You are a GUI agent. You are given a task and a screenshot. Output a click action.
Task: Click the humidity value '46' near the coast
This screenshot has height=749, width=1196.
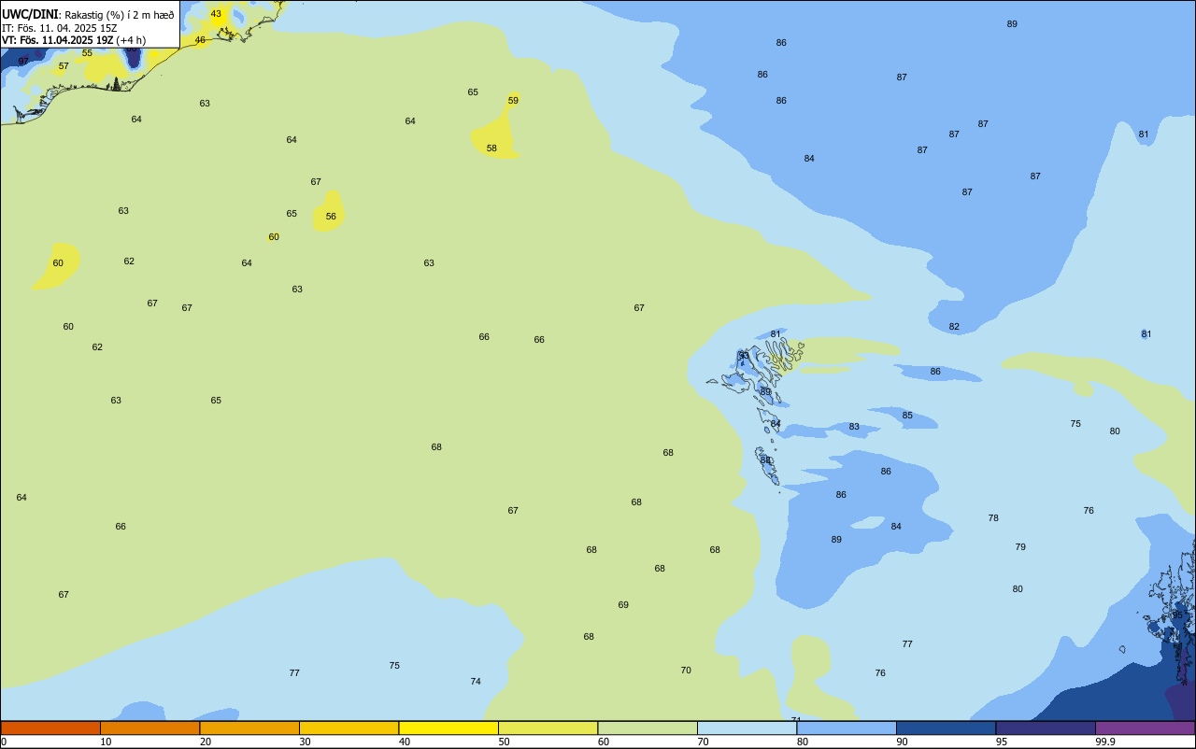pos(200,40)
